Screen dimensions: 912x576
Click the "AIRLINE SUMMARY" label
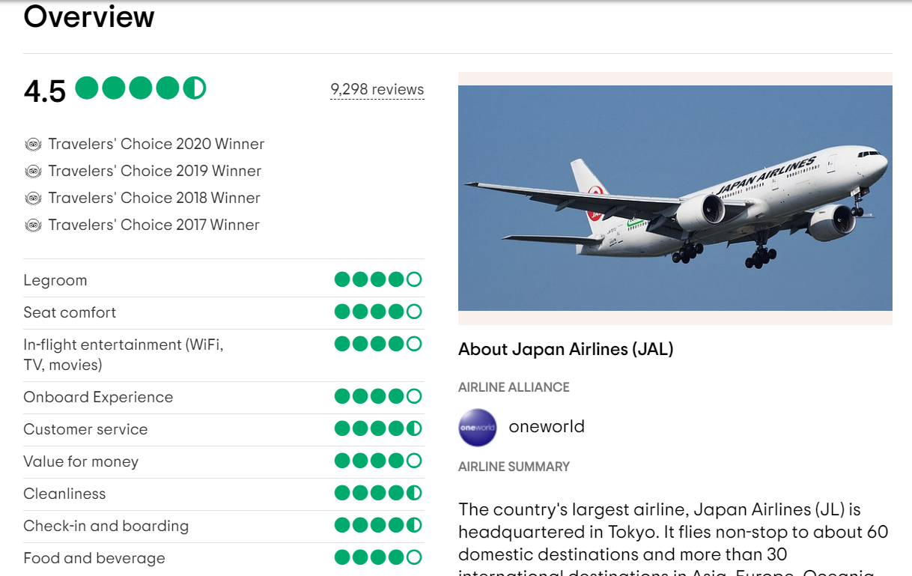coord(514,467)
